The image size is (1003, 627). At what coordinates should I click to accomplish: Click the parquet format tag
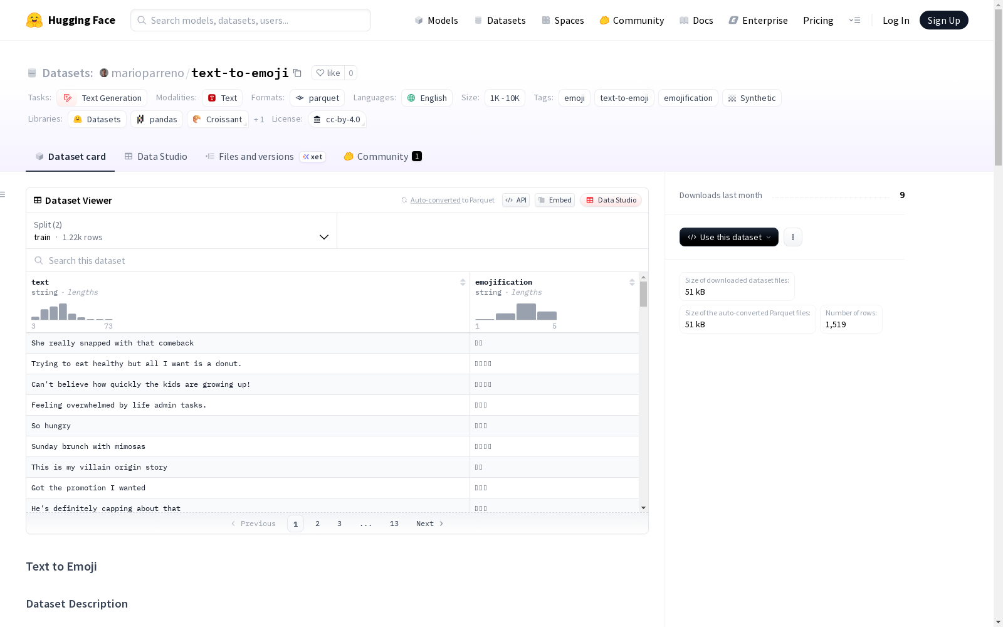(317, 98)
